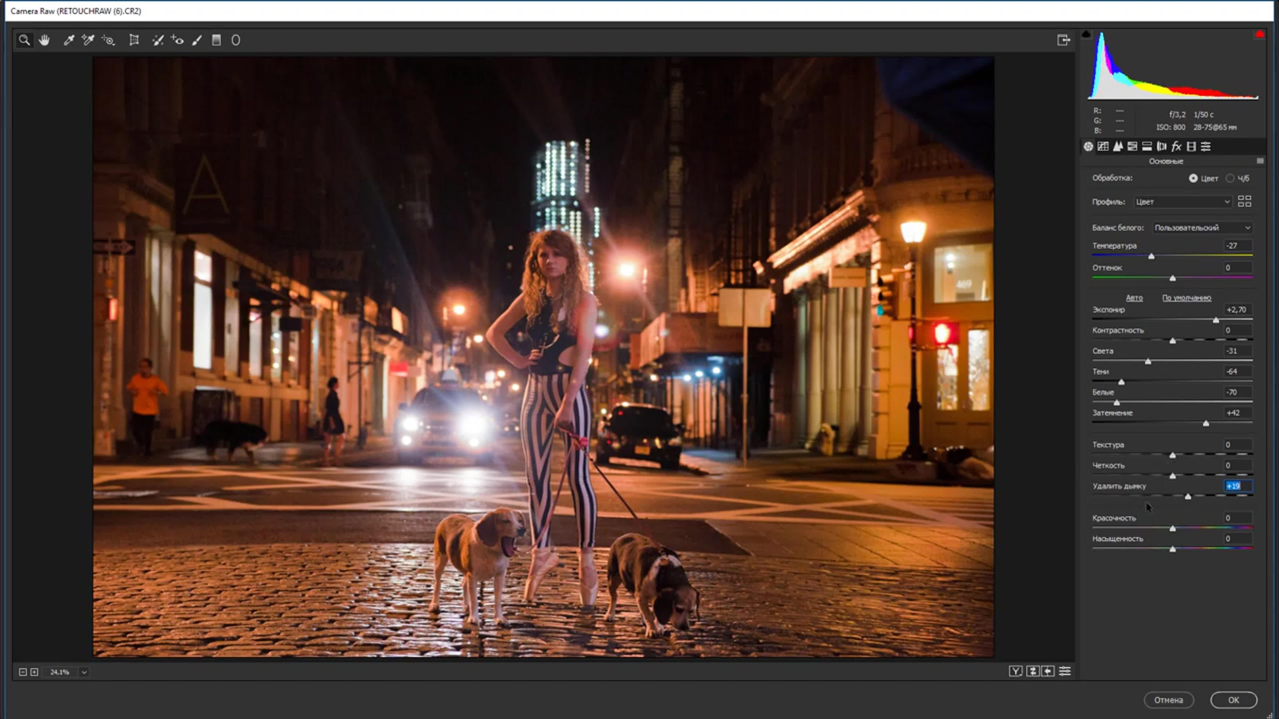
Task: Open the Presets panel tab
Action: (1206, 146)
